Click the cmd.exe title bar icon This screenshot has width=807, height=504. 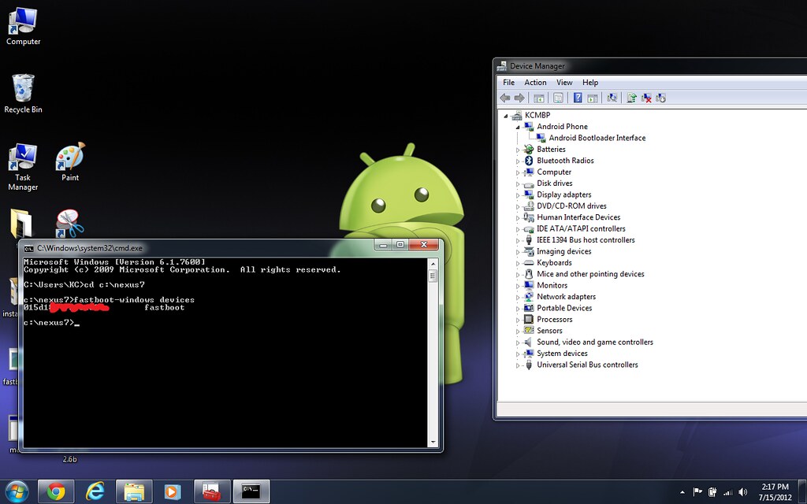click(29, 248)
